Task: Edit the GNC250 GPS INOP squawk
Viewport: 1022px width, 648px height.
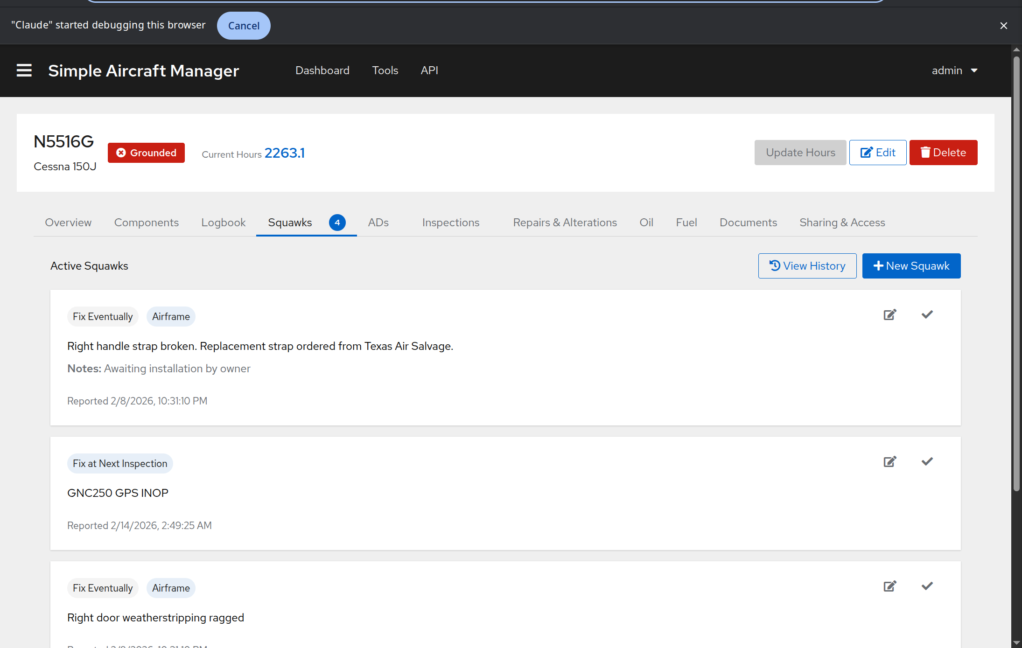Action: [890, 462]
